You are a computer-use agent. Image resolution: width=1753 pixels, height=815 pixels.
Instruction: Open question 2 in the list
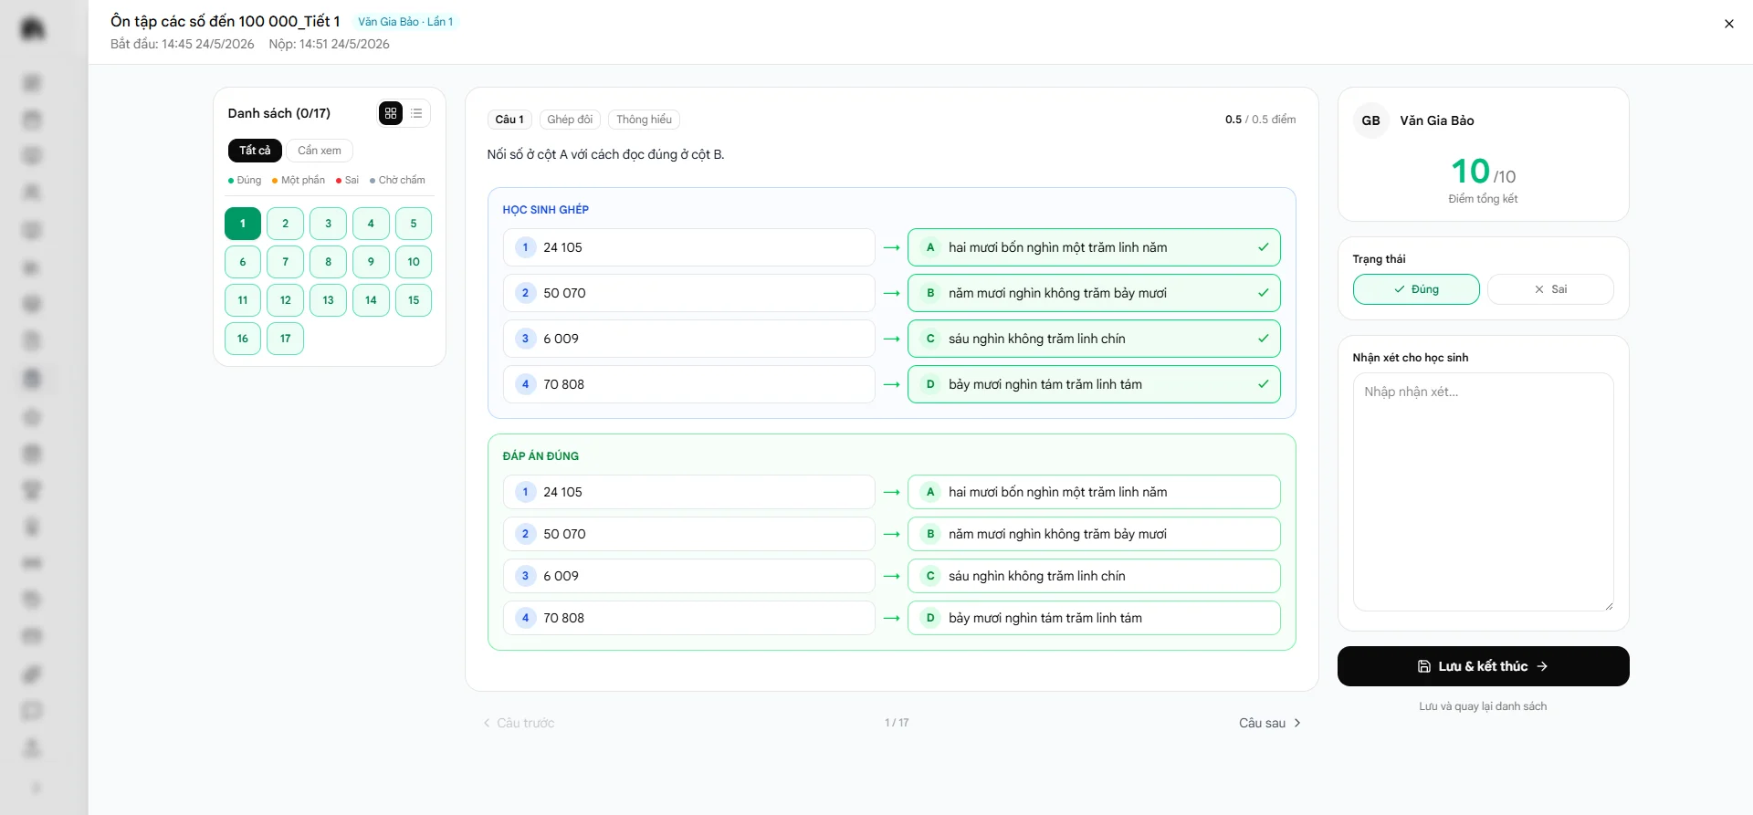(286, 224)
